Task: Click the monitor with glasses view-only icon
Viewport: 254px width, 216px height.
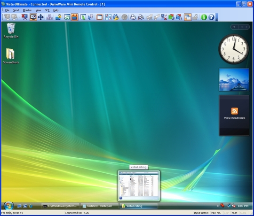Action: coord(67,17)
